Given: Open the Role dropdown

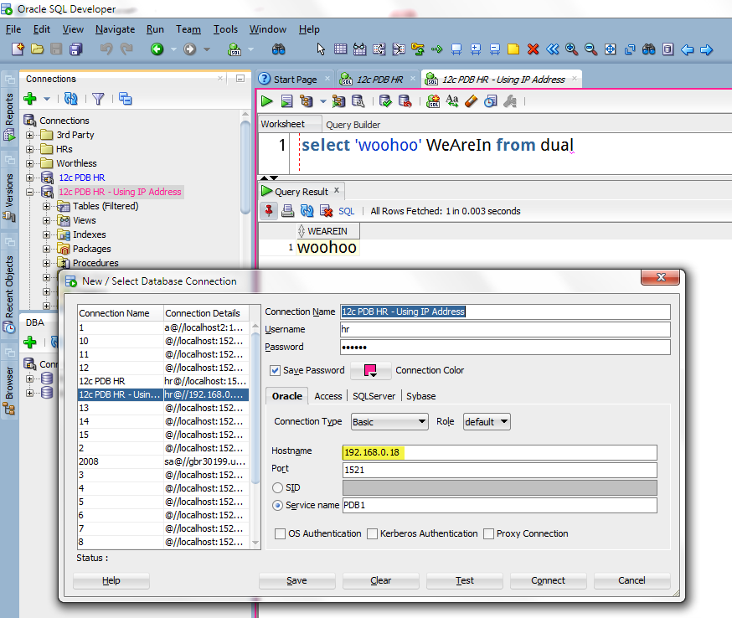Looking at the screenshot, I should coord(487,421).
